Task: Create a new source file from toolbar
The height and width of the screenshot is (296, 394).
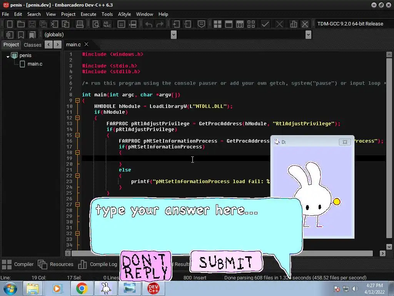Action: (x=10, y=24)
